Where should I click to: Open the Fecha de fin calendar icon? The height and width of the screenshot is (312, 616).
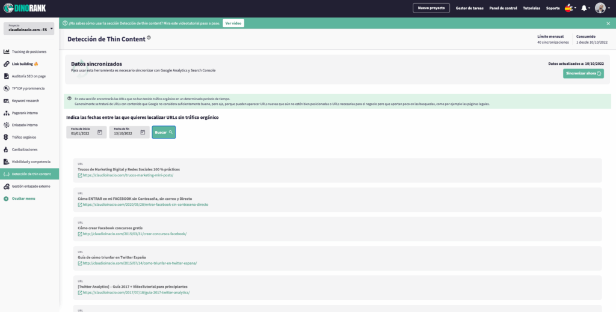click(x=143, y=133)
